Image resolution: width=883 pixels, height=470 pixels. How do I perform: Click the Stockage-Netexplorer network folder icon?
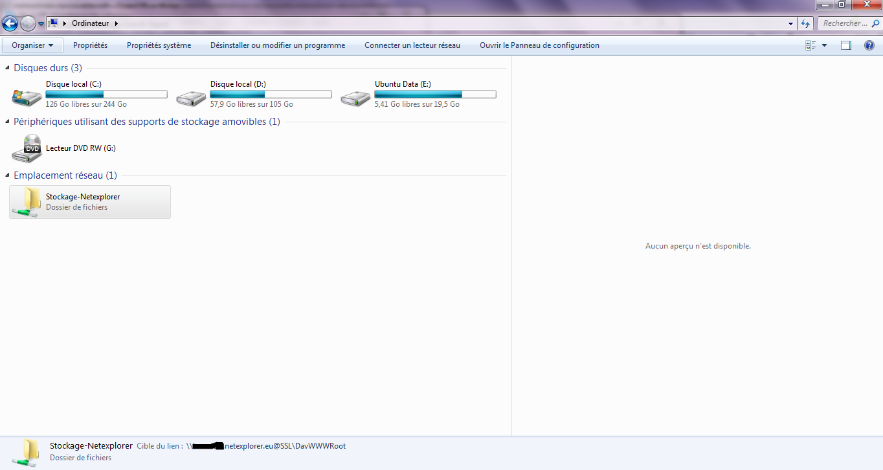pos(27,202)
